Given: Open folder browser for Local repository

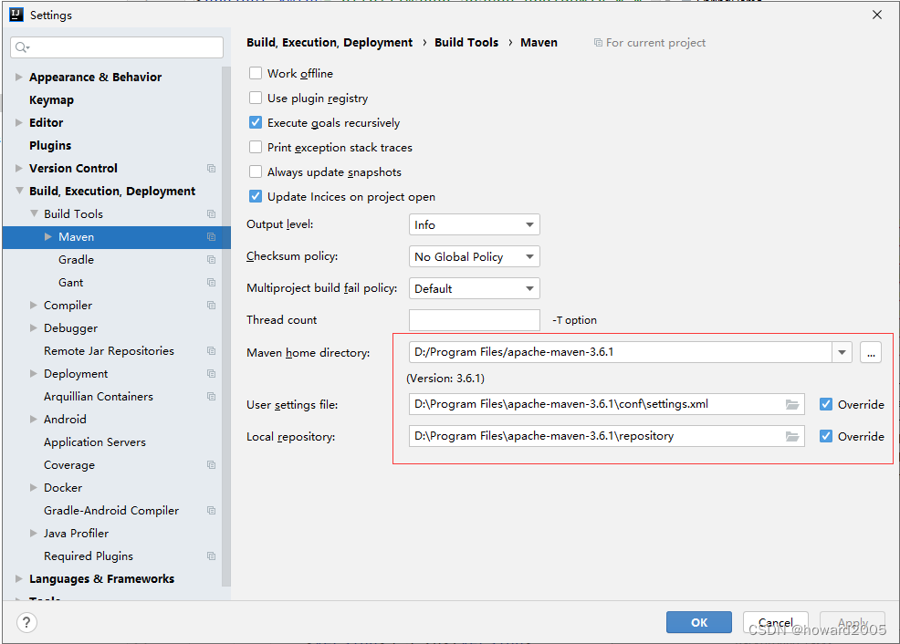Looking at the screenshot, I should (x=792, y=436).
